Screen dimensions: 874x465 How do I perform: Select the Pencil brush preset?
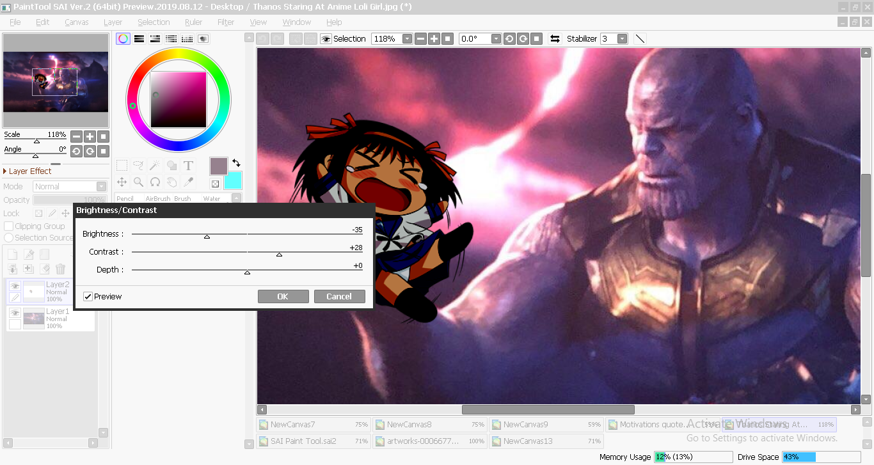click(x=125, y=198)
